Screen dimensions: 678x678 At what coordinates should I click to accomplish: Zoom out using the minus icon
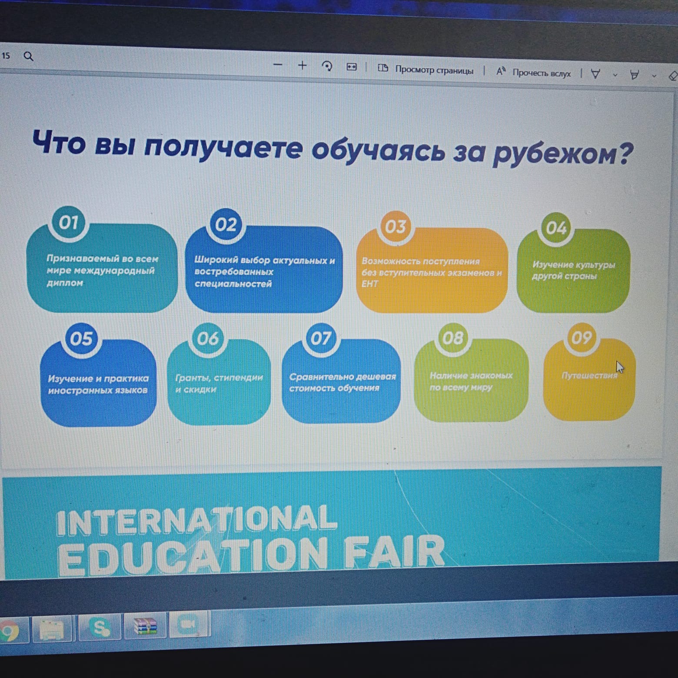[x=278, y=65]
